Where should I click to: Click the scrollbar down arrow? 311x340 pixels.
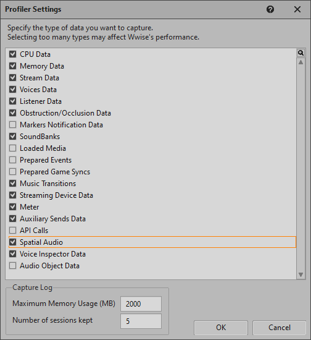pos(301,274)
